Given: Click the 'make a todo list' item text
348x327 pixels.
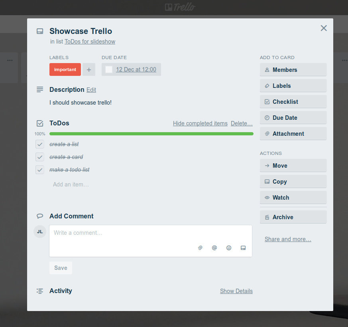Looking at the screenshot, I should pyautogui.click(x=69, y=170).
